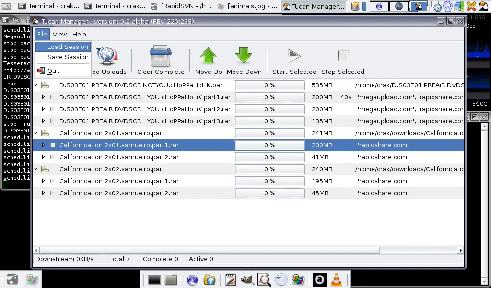Click the 40s wait time cell
The width and height of the screenshot is (491, 288).
pyautogui.click(x=346, y=97)
